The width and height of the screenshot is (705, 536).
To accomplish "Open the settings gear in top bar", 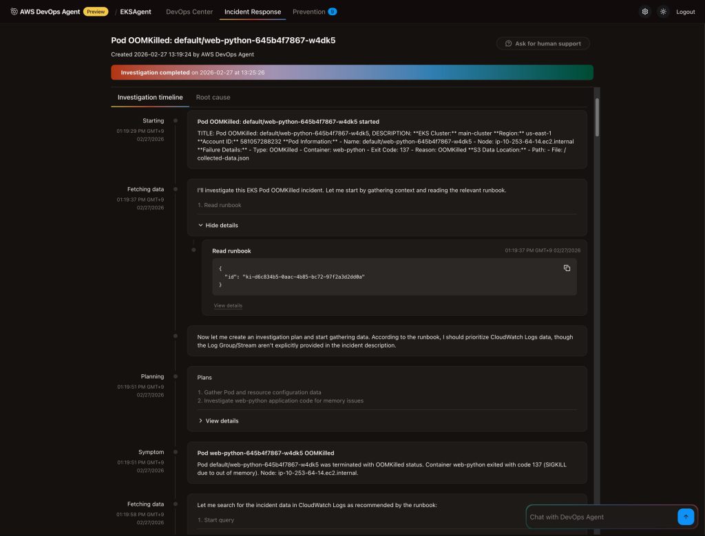I will pyautogui.click(x=644, y=12).
